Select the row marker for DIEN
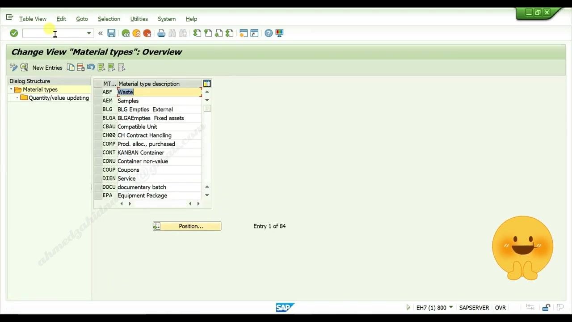The width and height of the screenshot is (572, 322). [97, 178]
